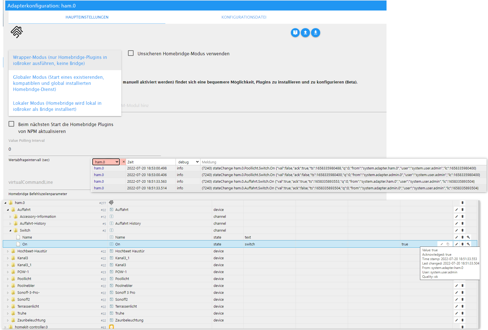Image resolution: width=488 pixels, height=330 pixels.
Task: Delete the homekit-controller.0 folder
Action: coord(462,327)
